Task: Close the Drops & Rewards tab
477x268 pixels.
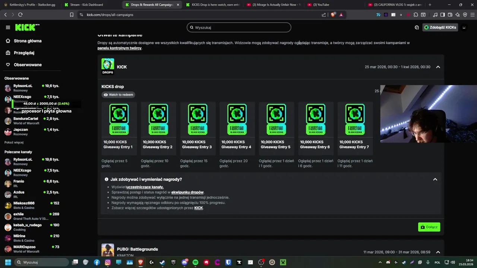Action: pyautogui.click(x=178, y=5)
